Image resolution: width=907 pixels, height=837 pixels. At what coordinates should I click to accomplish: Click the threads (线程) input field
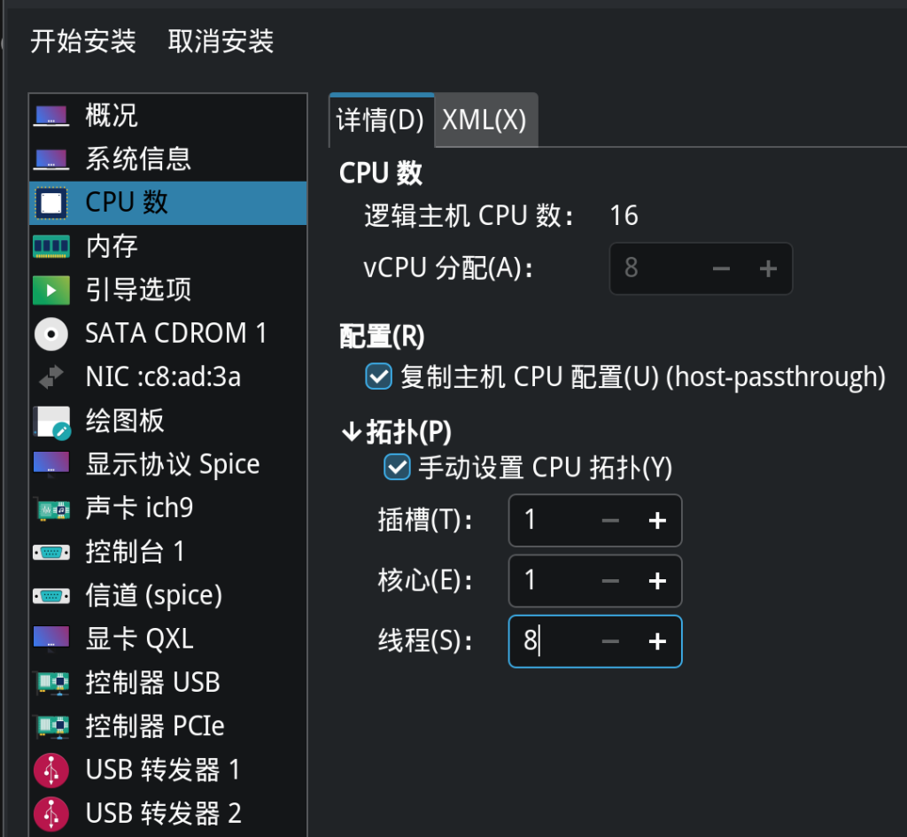[x=549, y=641]
